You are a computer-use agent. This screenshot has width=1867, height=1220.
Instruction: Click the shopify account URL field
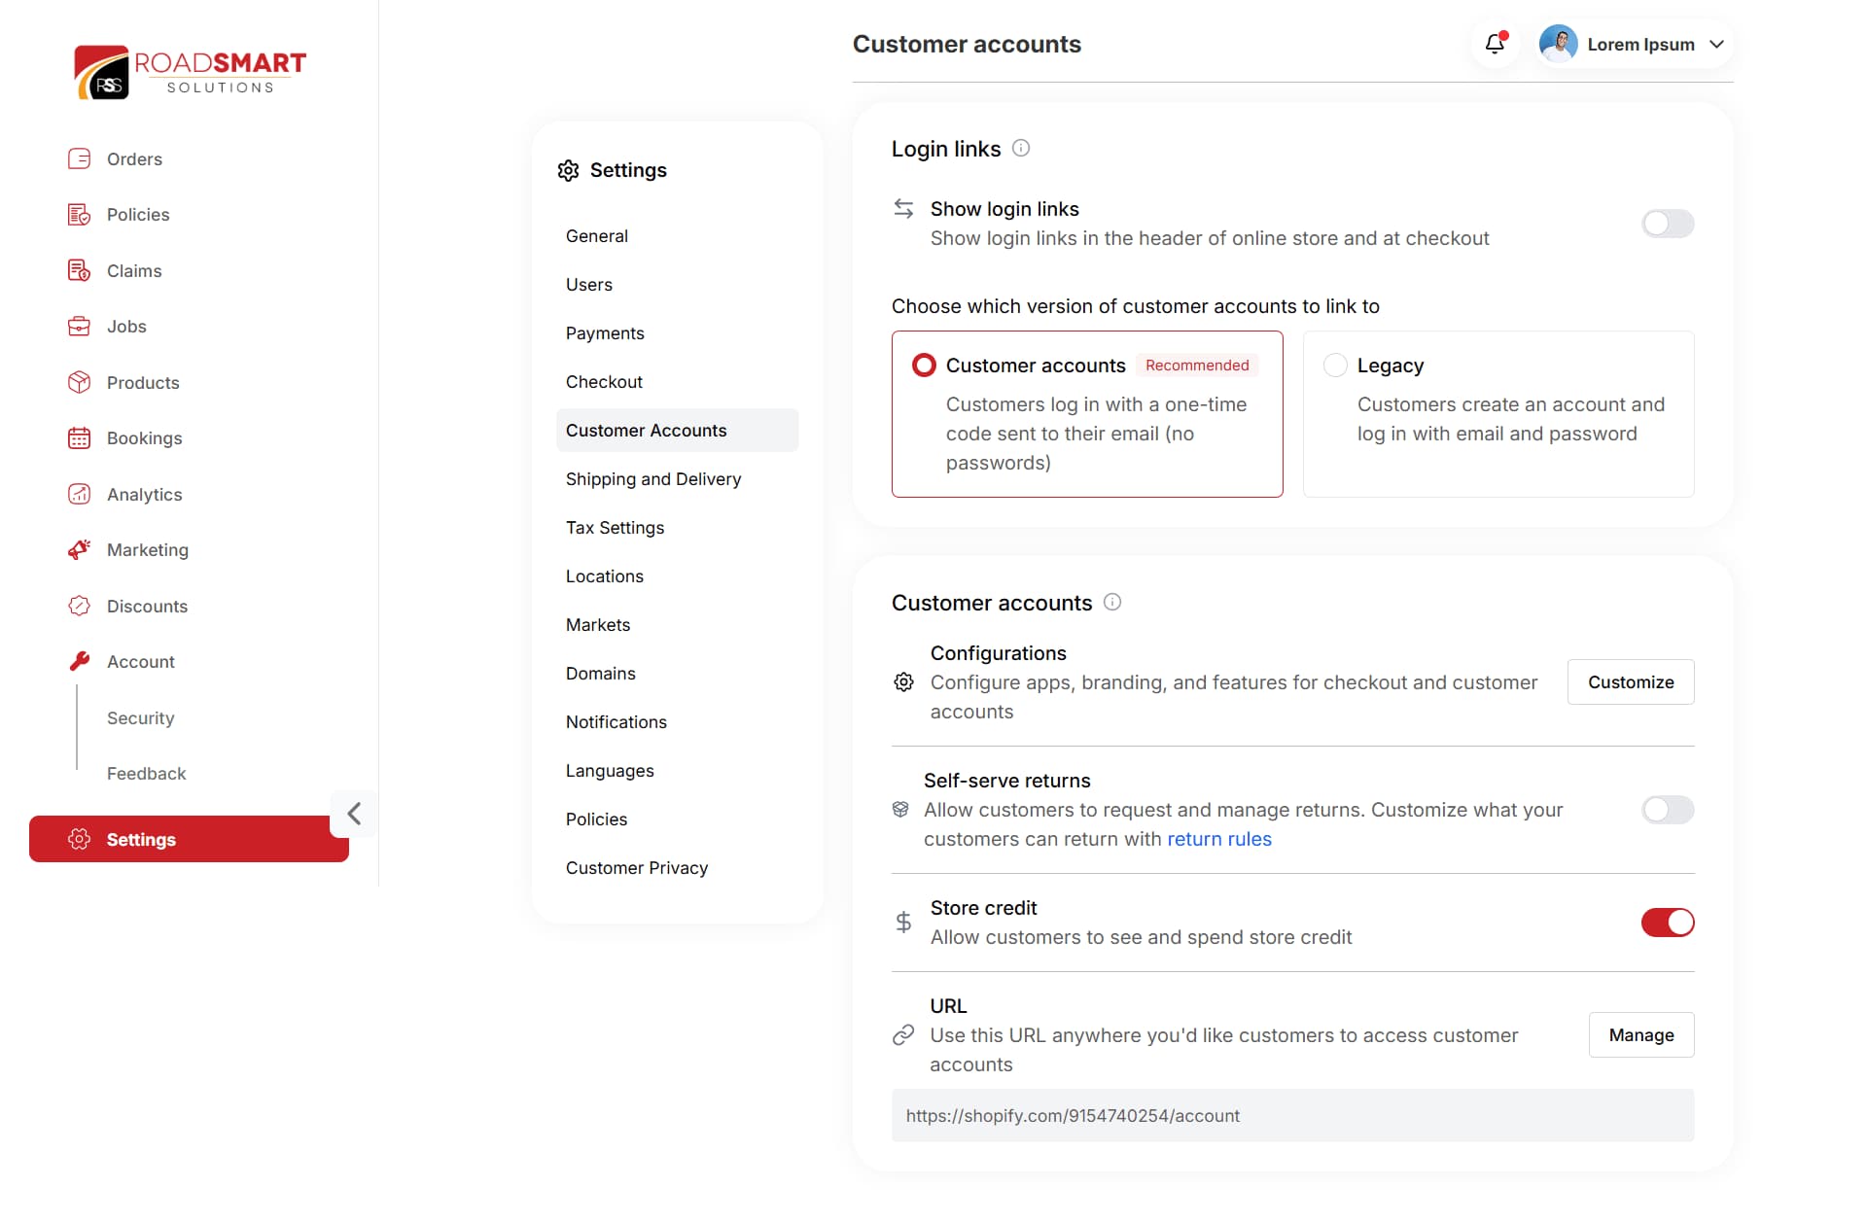click(x=1292, y=1116)
